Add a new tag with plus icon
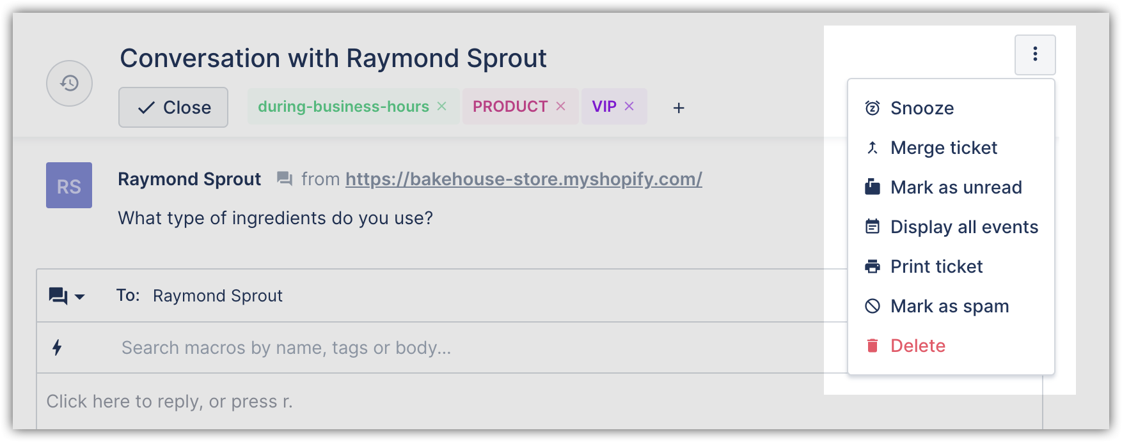This screenshot has width=1122, height=442. tap(679, 108)
